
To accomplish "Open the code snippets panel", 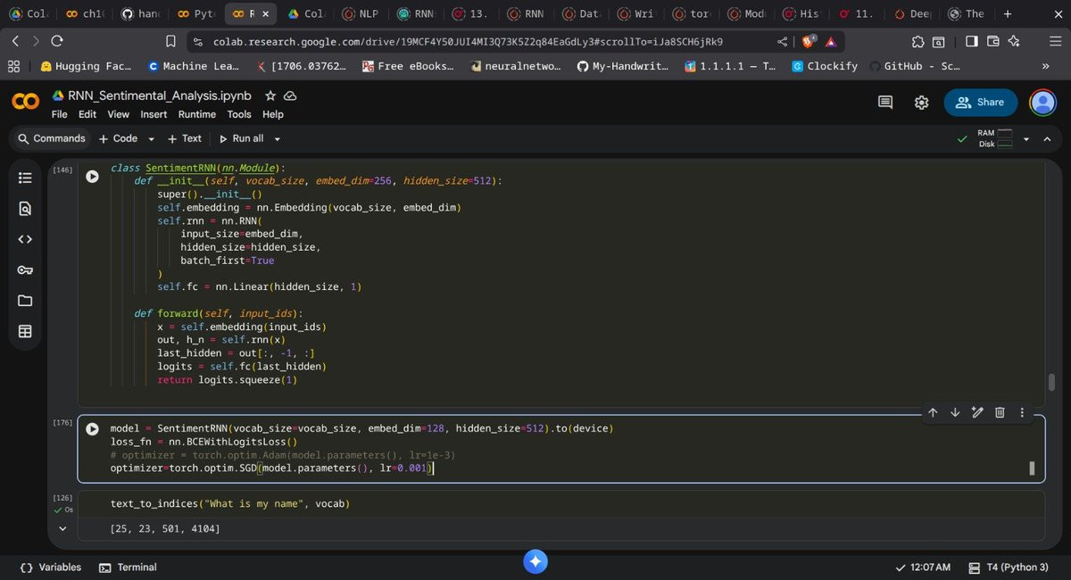I will pyautogui.click(x=25, y=239).
